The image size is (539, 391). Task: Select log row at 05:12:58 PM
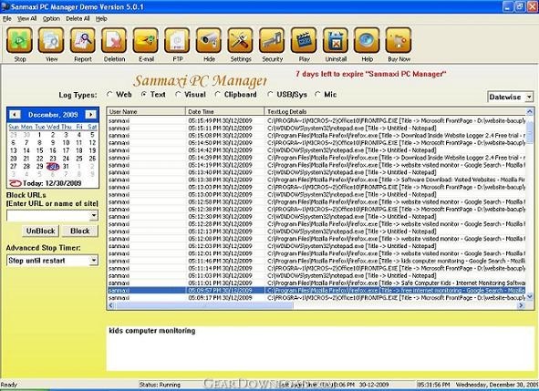coord(316,201)
